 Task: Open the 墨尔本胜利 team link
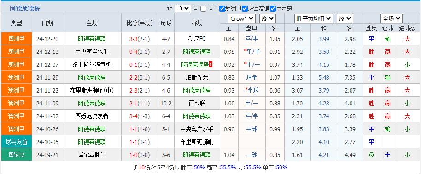92,155
